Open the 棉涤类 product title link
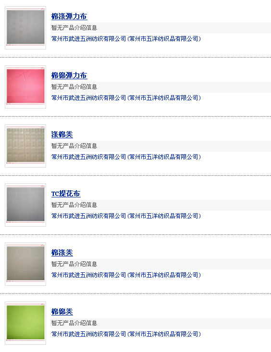Screen dimensions: 271x352 62,253
